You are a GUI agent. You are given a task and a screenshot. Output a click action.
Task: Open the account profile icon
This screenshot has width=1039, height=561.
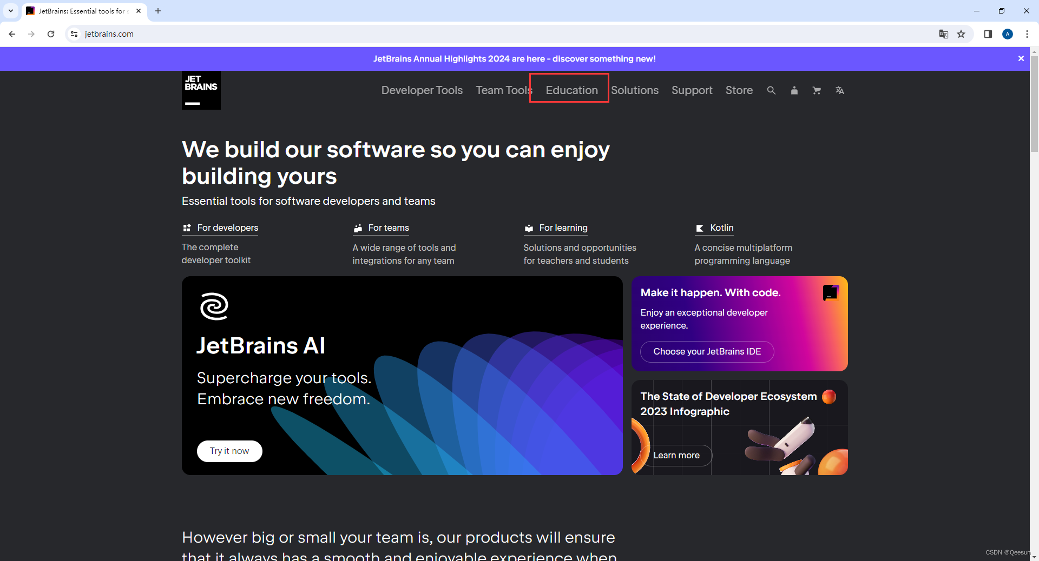(794, 90)
